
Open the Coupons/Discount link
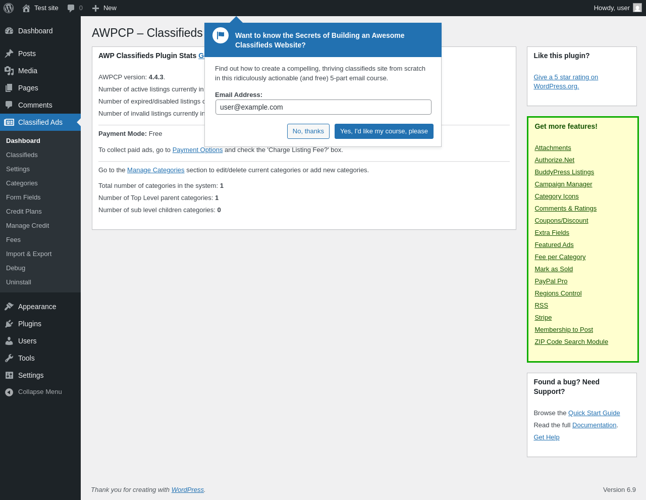coord(561,221)
